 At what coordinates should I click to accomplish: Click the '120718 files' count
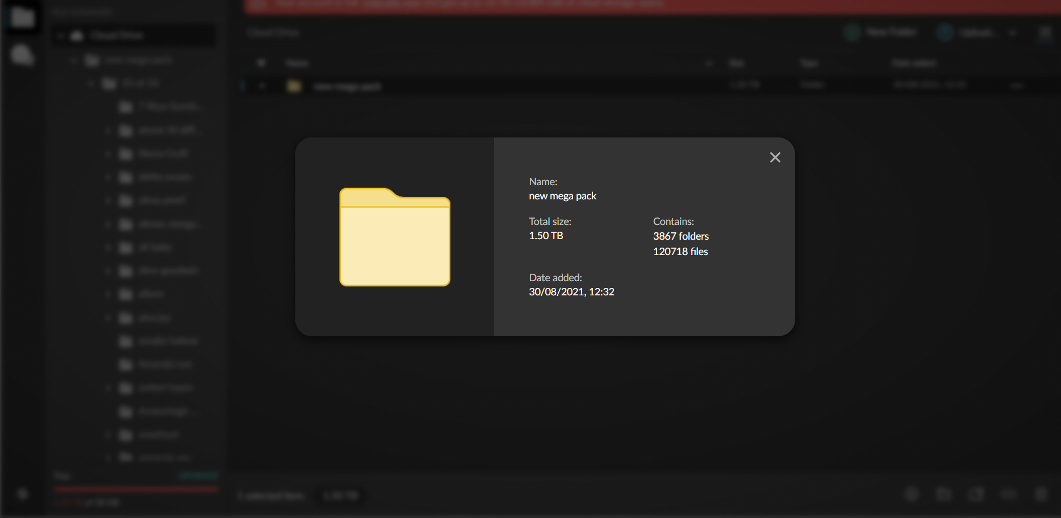coord(680,252)
